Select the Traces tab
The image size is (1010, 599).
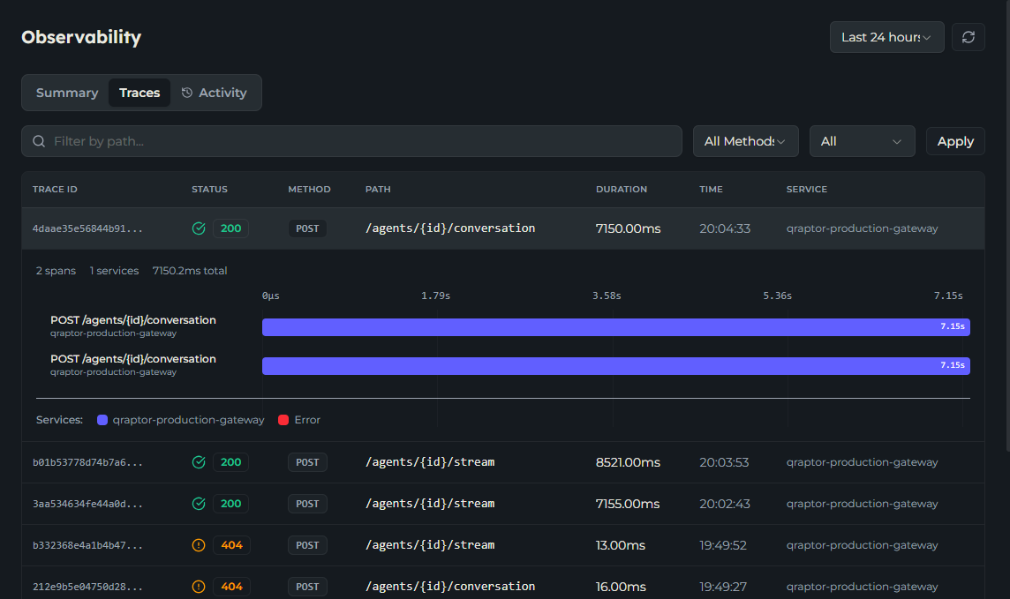[139, 93]
